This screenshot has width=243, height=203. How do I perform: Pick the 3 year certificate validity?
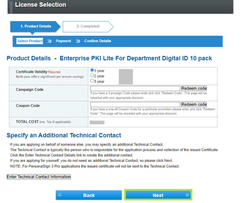(x=92, y=81)
